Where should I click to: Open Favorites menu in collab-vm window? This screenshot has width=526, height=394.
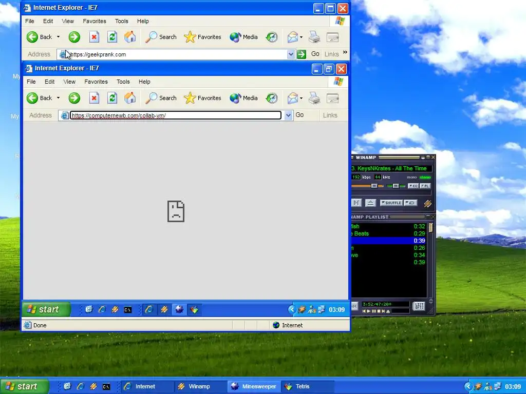click(x=96, y=82)
